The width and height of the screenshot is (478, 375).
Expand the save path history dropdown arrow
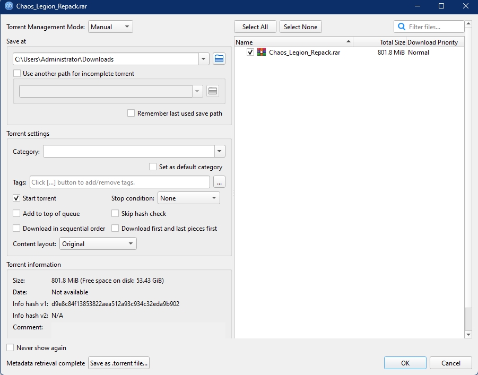coord(203,59)
